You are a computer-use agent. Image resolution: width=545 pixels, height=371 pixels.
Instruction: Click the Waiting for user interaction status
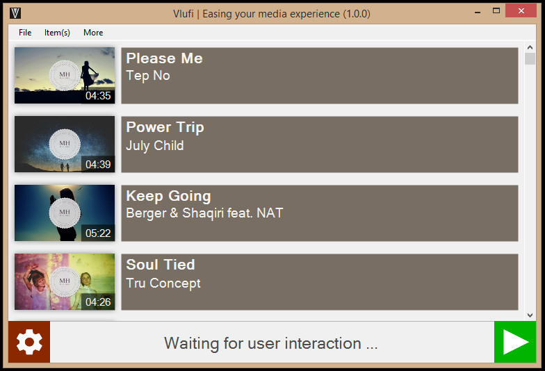click(271, 343)
